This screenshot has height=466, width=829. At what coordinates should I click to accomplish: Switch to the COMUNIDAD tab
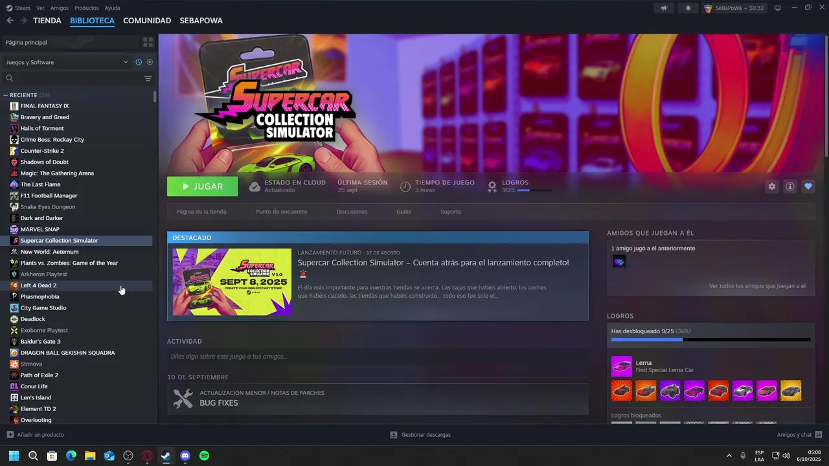[x=147, y=21]
